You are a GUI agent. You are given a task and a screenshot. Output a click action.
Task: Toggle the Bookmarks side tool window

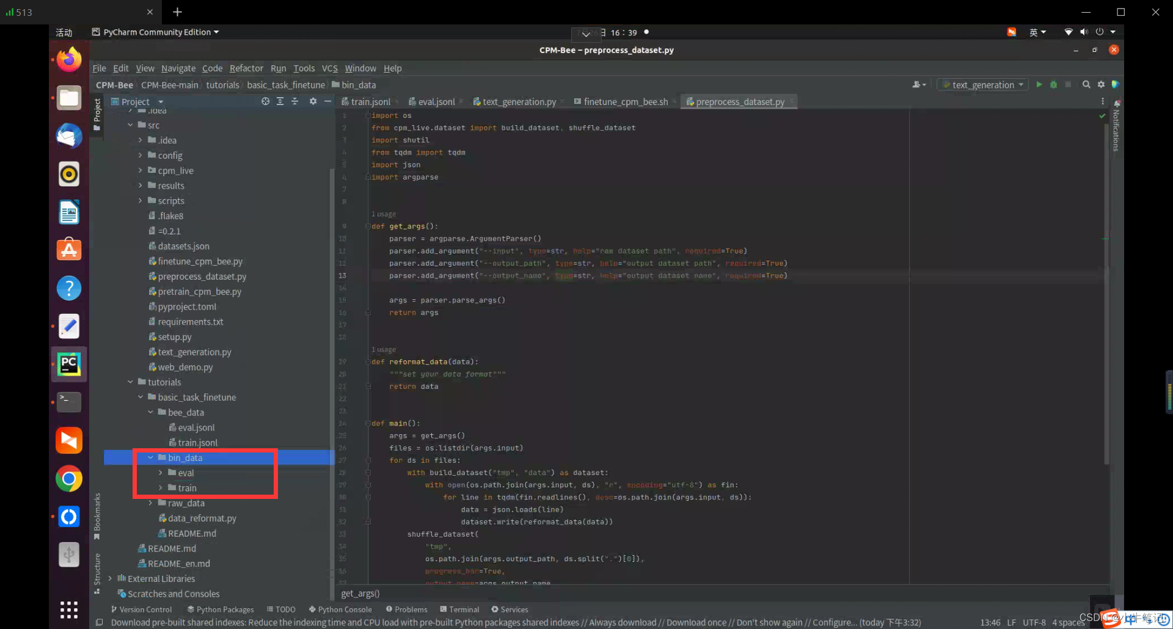tap(97, 516)
